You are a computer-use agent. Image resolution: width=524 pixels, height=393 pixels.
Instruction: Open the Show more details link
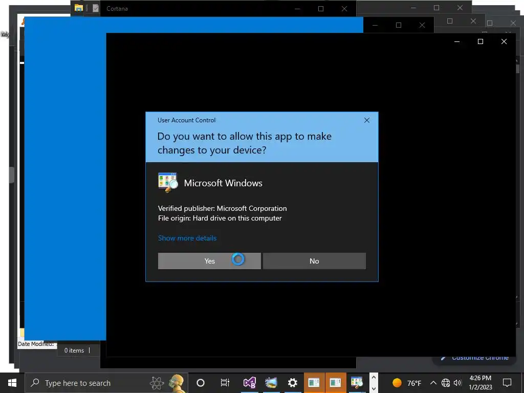(187, 238)
